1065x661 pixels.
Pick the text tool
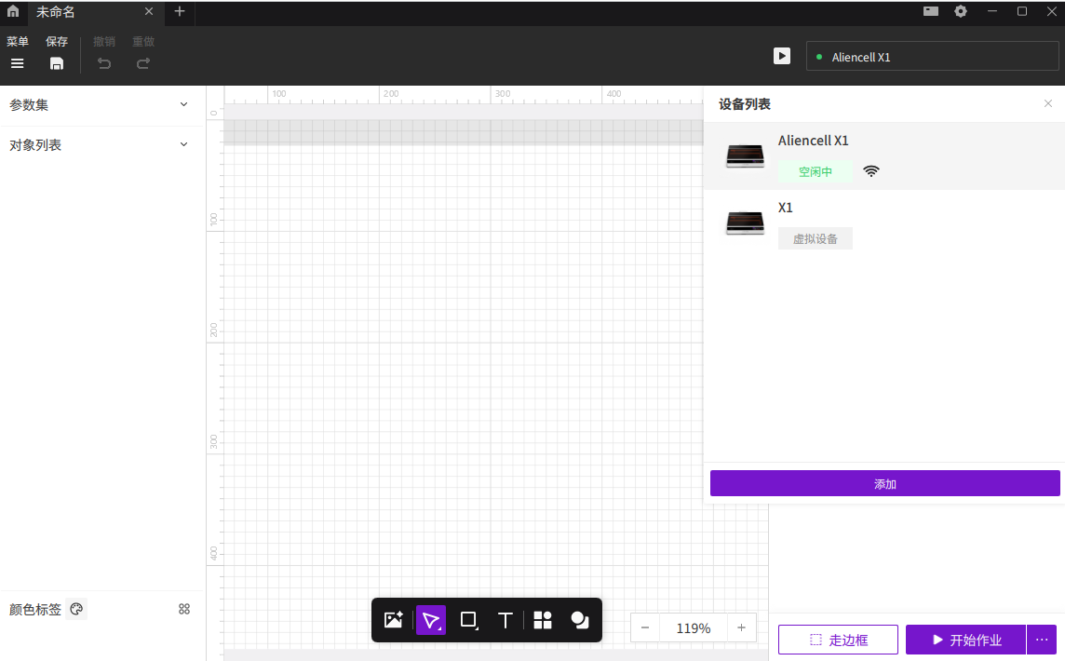pos(506,620)
